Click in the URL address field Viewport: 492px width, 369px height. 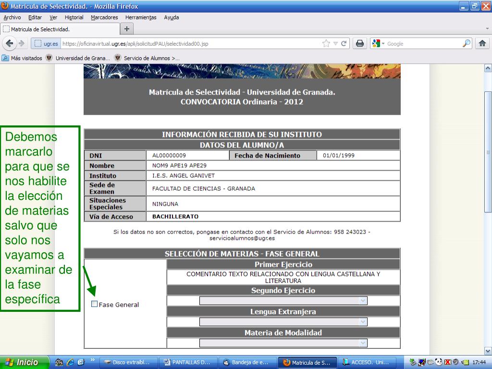pos(191,44)
